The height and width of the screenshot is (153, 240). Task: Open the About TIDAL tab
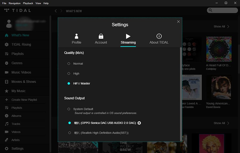point(159,39)
